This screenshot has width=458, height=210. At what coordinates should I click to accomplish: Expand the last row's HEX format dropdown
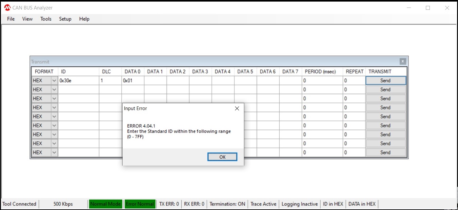click(54, 153)
